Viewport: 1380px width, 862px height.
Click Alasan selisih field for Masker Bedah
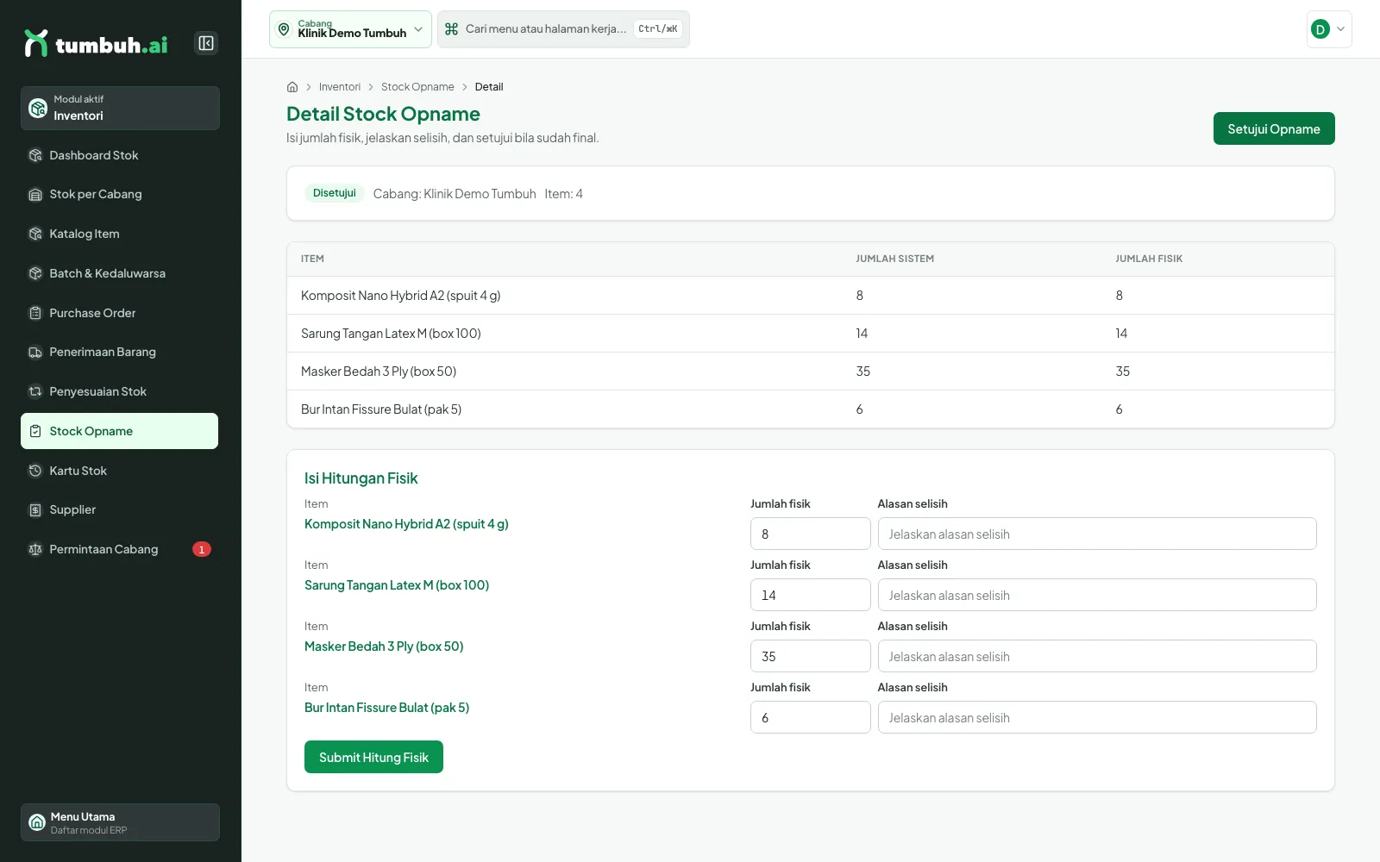1097,656
